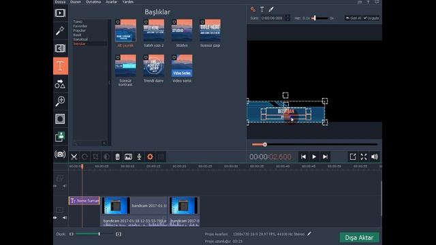Open the Düzen menu
The height and width of the screenshot is (245, 436).
(x=76, y=2)
